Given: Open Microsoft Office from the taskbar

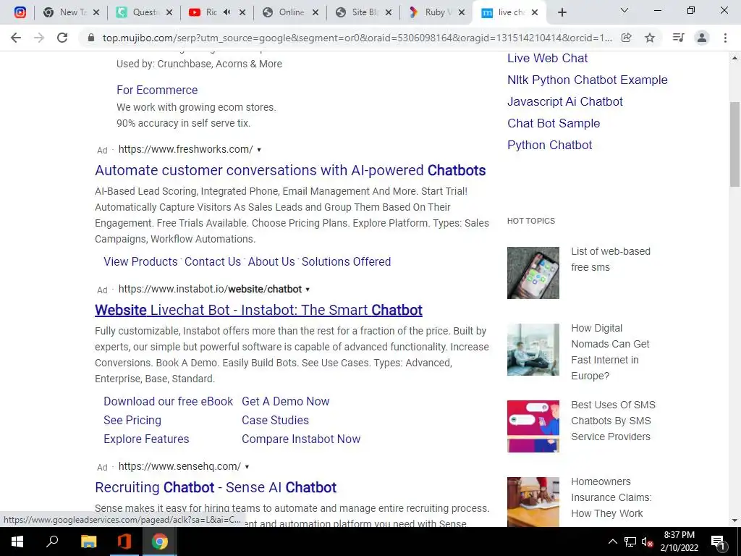Looking at the screenshot, I should coord(124,542).
